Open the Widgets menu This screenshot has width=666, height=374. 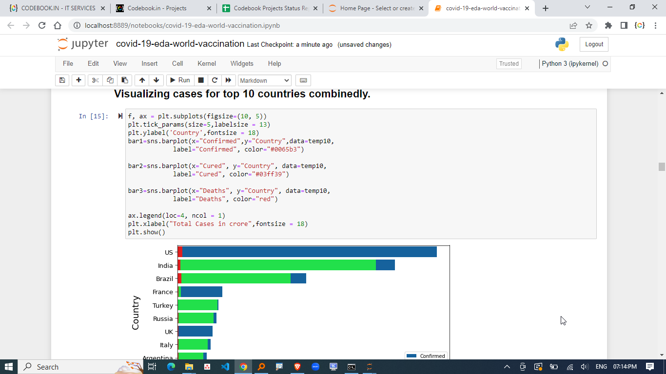click(x=242, y=64)
